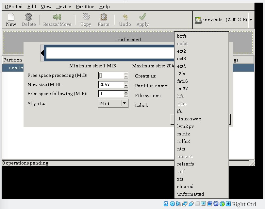
Task: Click the VirtualBox display status icon
Action: [203, 203]
